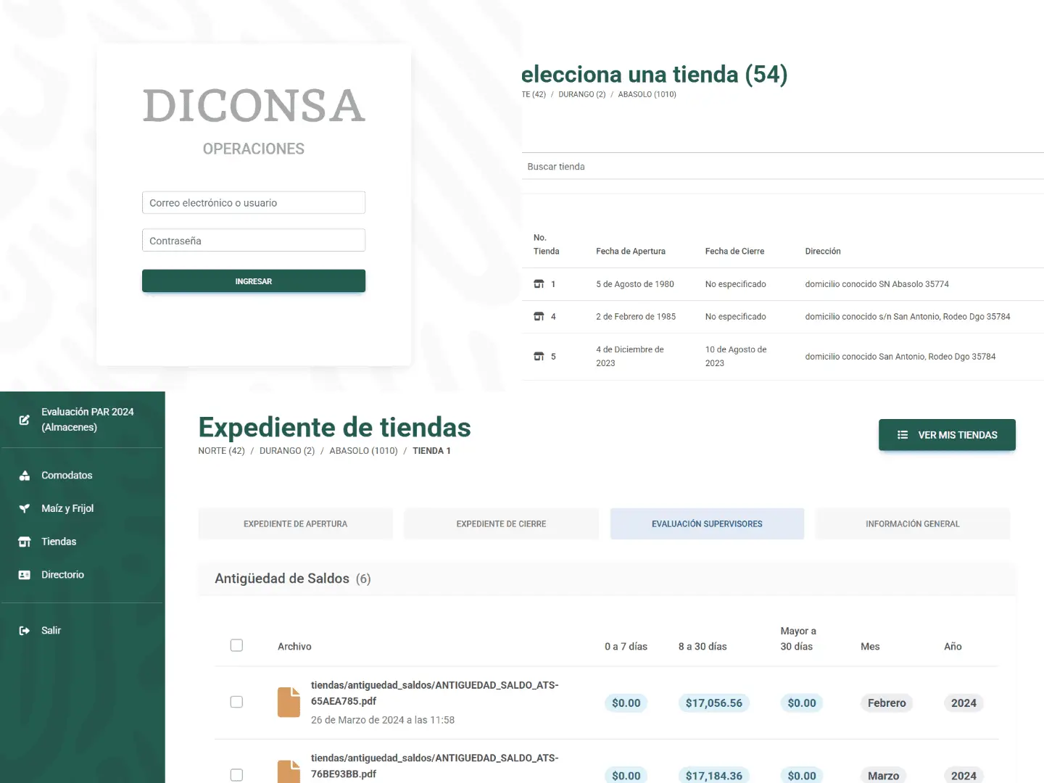
Task: Click the $17,056.56 amount badge
Action: (714, 703)
